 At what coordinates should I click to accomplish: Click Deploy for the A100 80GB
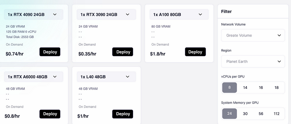[x=195, y=52]
